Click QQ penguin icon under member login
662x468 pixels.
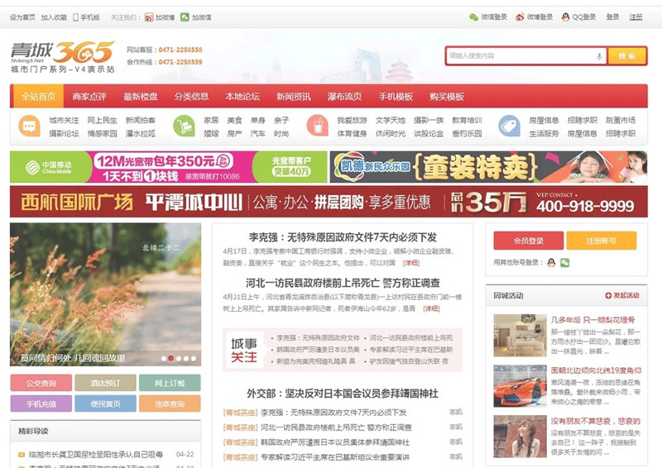click(x=551, y=262)
